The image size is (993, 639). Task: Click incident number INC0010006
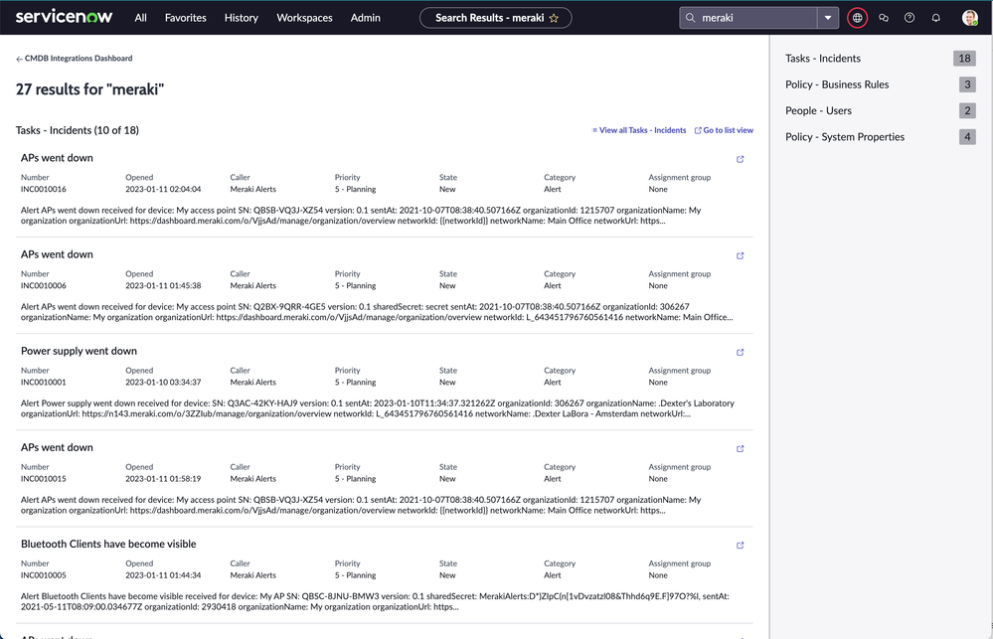pyautogui.click(x=43, y=285)
